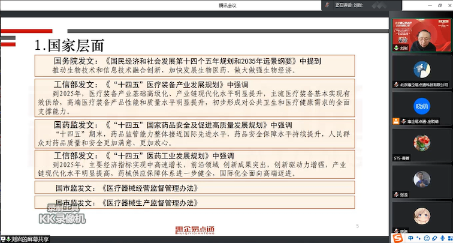Click 国市监发文 《医疗器械经营监督管理办法》 line
The image size is (453, 243).
127,188
